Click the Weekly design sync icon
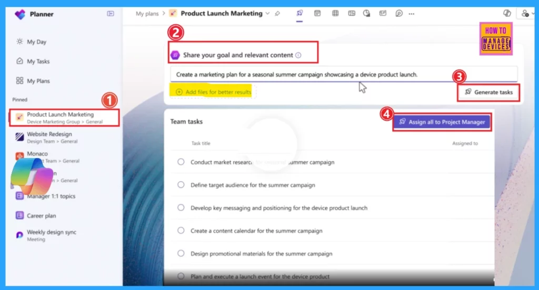The height and width of the screenshot is (290, 539). (x=19, y=235)
